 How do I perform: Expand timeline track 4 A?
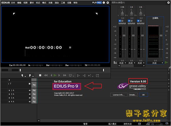(9, 102)
